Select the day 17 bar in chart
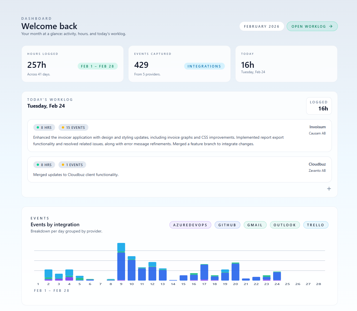The image size is (357, 311). pos(204,272)
